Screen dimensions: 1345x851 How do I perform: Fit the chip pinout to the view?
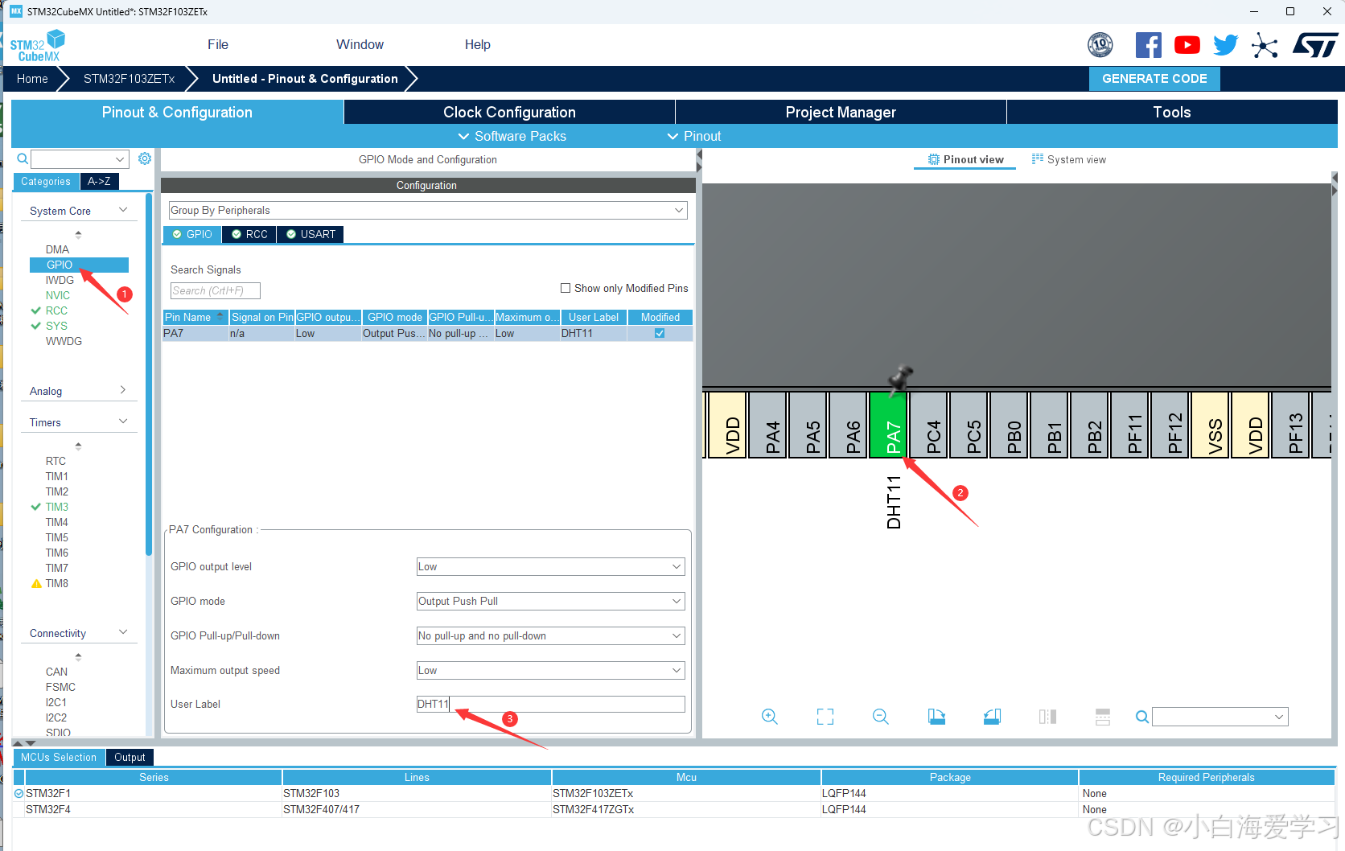click(x=825, y=717)
